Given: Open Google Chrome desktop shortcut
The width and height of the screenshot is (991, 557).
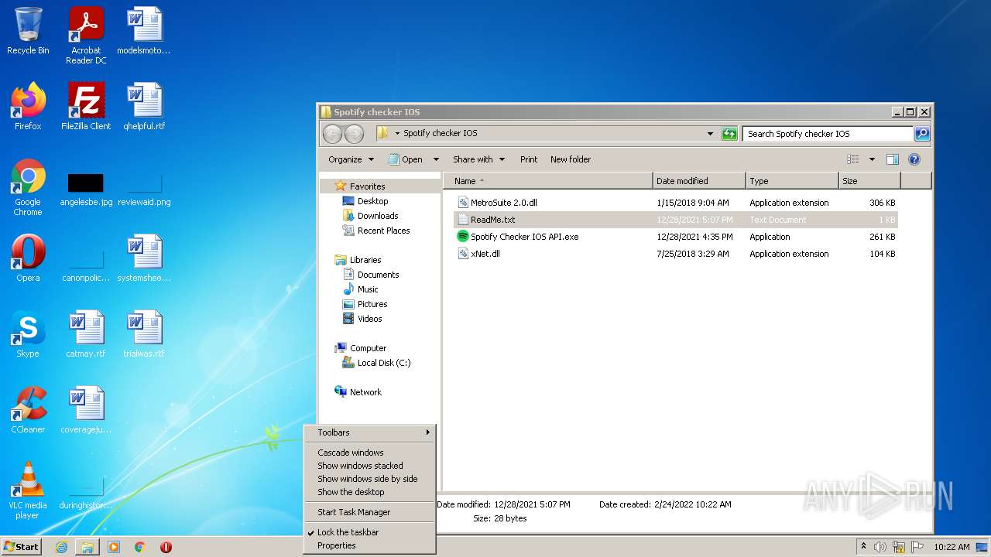Looking at the screenshot, I should [x=28, y=187].
